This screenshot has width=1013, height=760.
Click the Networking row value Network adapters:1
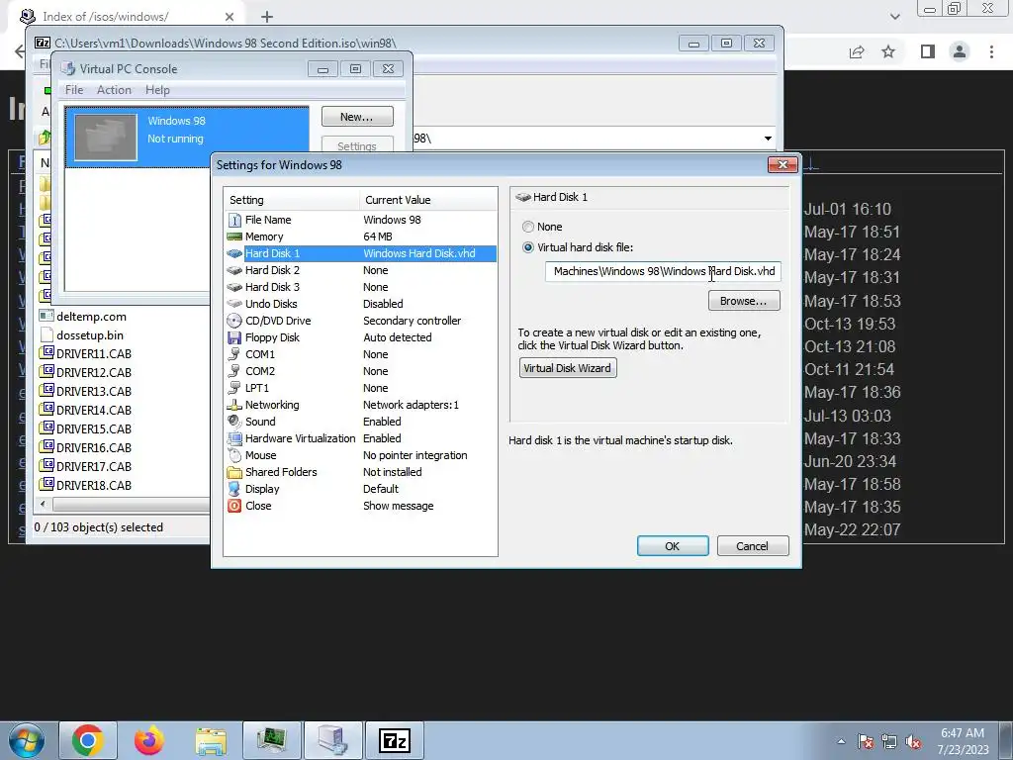coord(411,405)
